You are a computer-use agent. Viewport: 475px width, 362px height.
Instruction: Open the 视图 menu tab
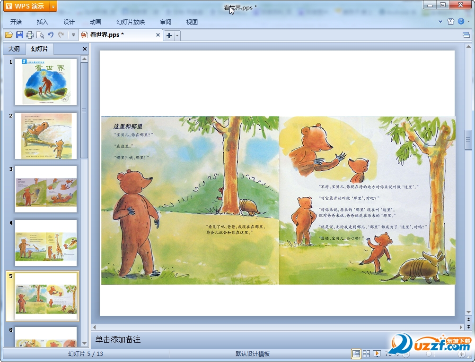point(192,22)
